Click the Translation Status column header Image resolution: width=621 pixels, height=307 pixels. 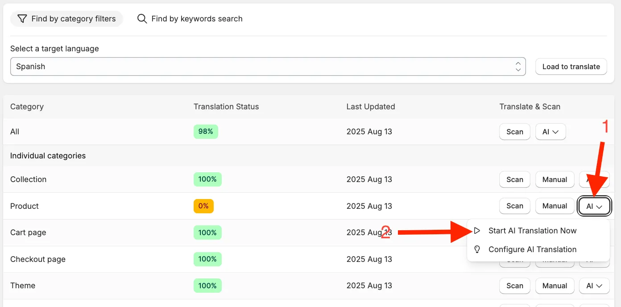[226, 107]
